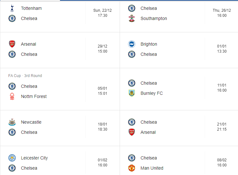This screenshot has width=238, height=175.
Task: Open the Man United team name
Action: click(152, 168)
